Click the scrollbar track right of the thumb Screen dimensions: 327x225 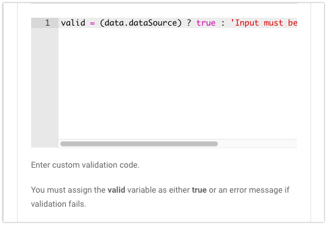(x=257, y=144)
